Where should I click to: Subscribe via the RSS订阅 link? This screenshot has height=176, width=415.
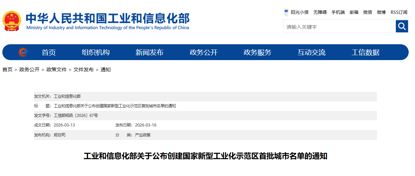pos(399,12)
